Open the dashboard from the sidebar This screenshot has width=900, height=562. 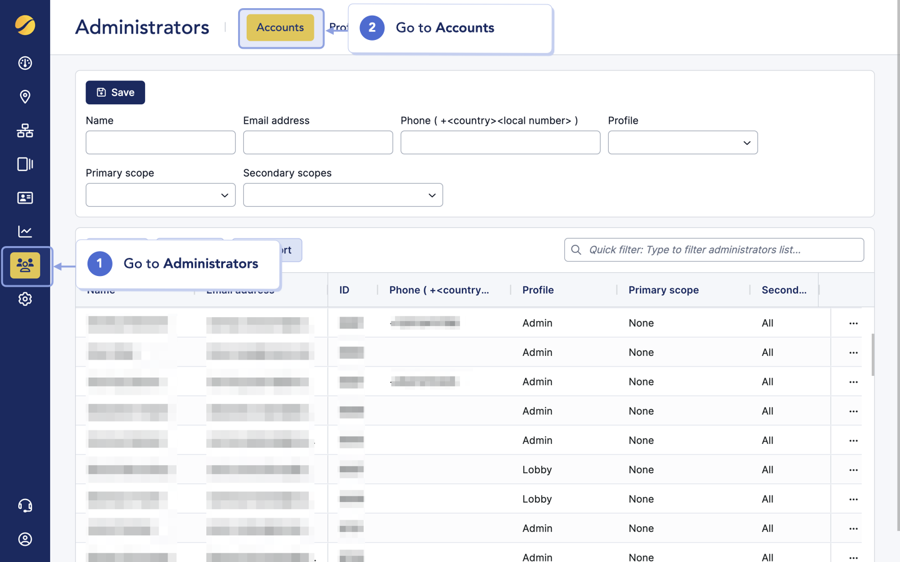(x=25, y=63)
